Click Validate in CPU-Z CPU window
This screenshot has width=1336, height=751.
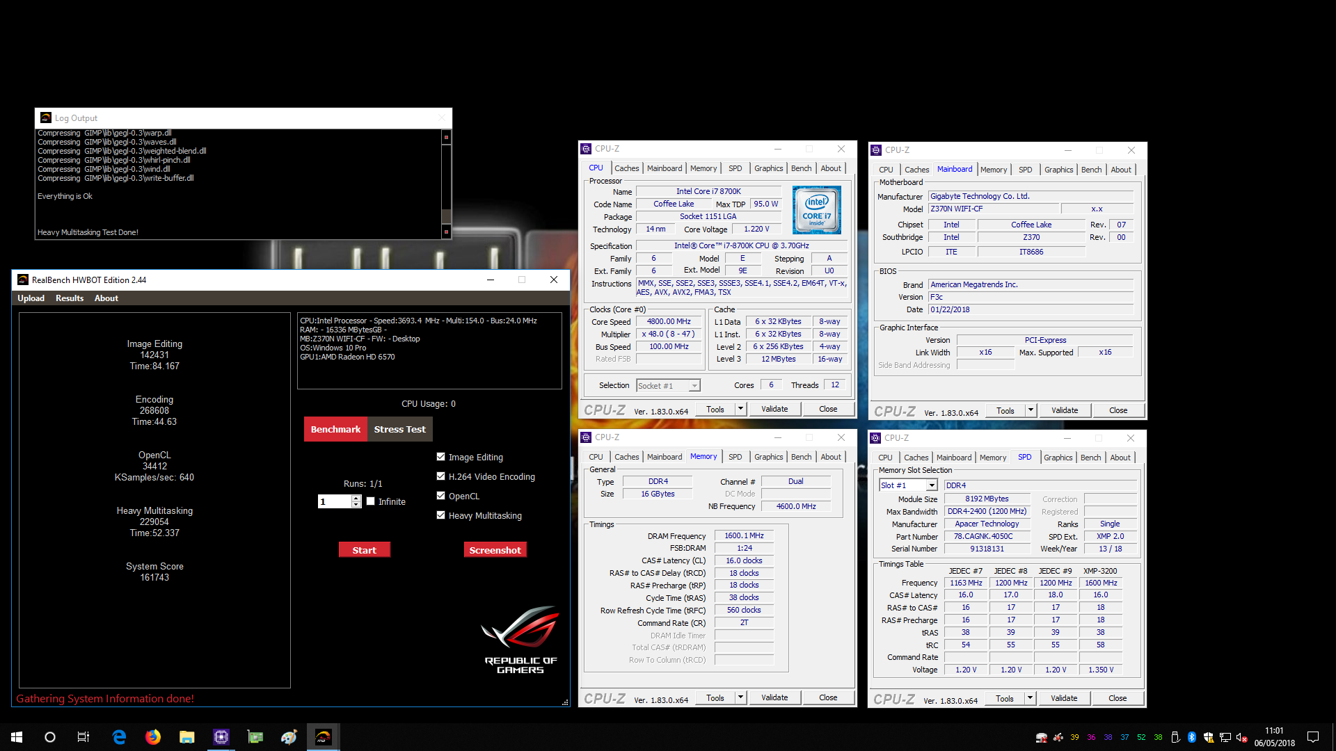pyautogui.click(x=774, y=409)
